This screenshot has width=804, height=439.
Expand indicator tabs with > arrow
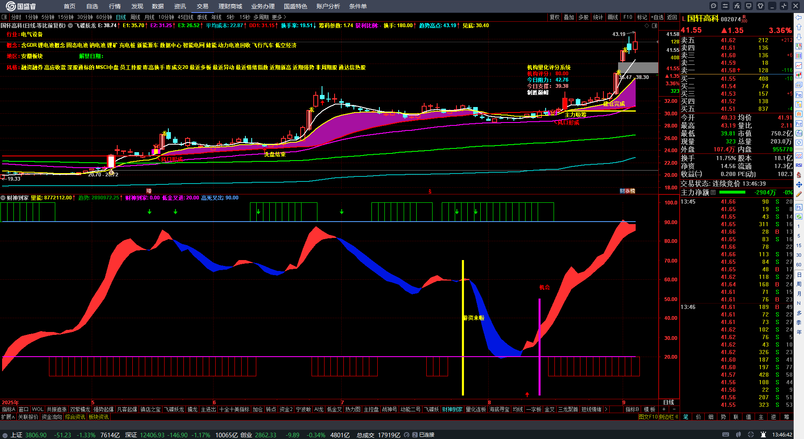click(x=606, y=409)
